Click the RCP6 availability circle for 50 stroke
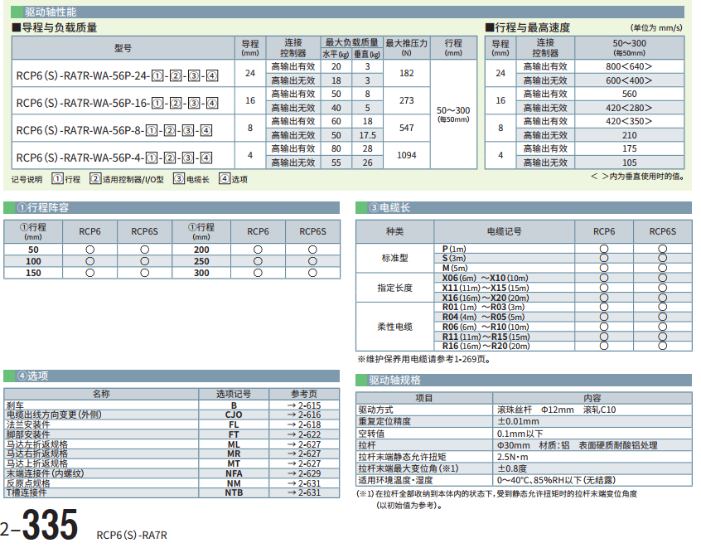 click(89, 250)
